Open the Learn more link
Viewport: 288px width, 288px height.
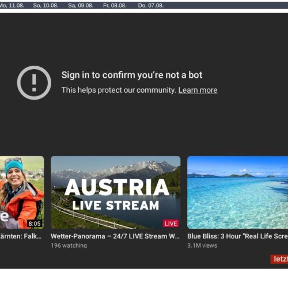tap(198, 90)
